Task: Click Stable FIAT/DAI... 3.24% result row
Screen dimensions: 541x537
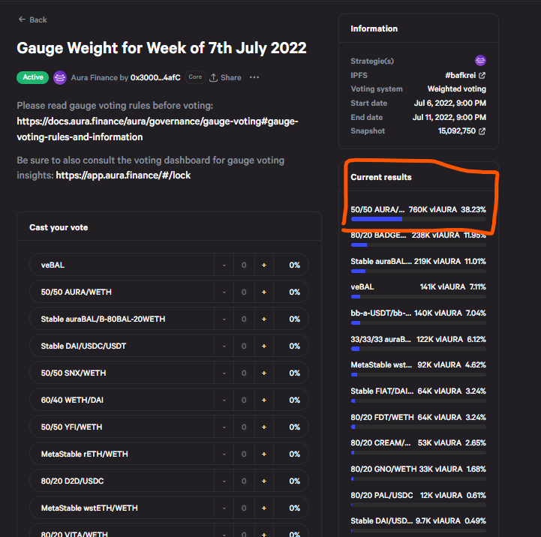Action: [x=418, y=395]
